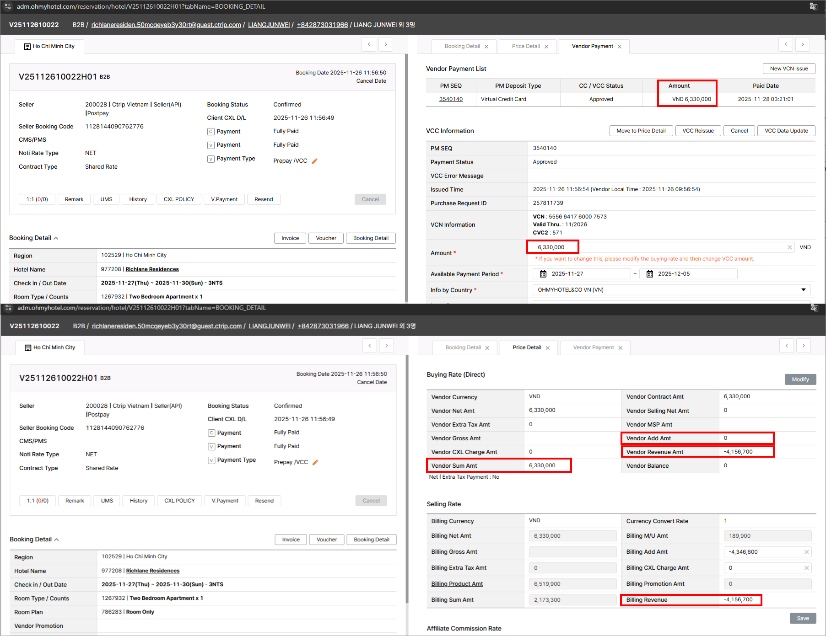The image size is (826, 636).
Task: Save the Selling Rate changes
Action: pos(803,618)
